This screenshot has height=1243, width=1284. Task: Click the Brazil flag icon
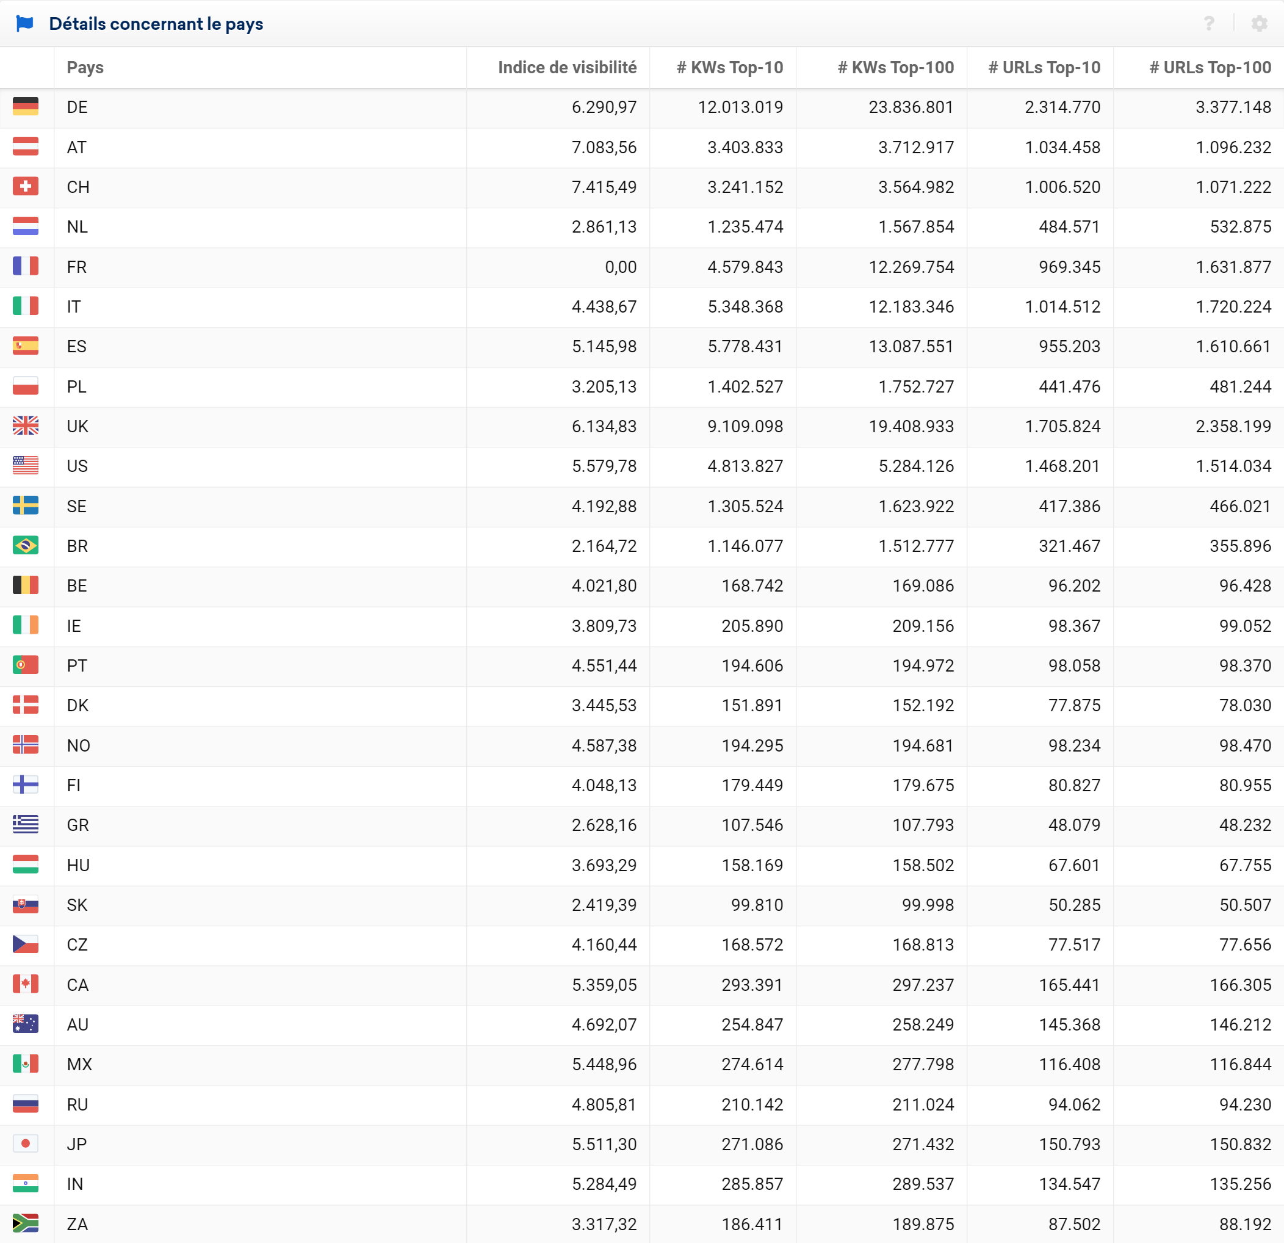[26, 545]
